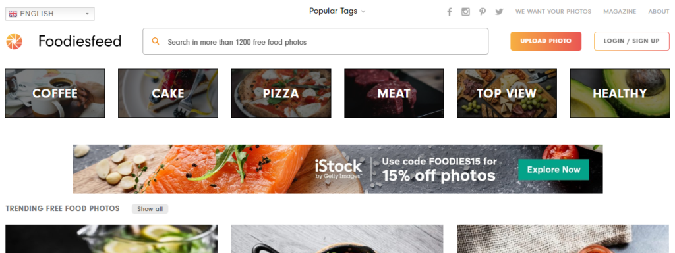Image resolution: width=675 pixels, height=253 pixels.
Task: Click the Foodiesfeed orange logo icon
Action: click(x=14, y=41)
